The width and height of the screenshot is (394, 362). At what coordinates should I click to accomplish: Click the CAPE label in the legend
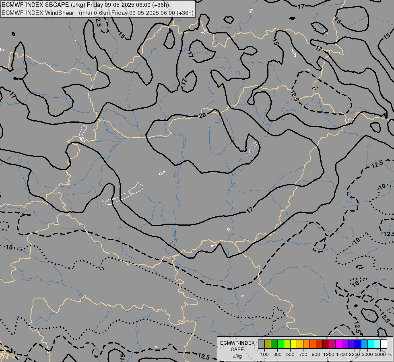(237, 350)
